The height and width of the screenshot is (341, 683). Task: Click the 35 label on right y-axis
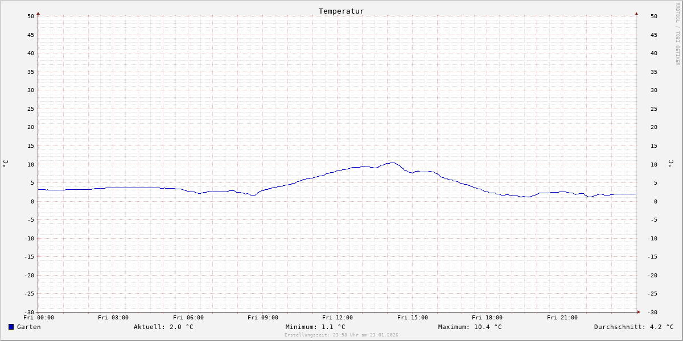tap(654, 72)
